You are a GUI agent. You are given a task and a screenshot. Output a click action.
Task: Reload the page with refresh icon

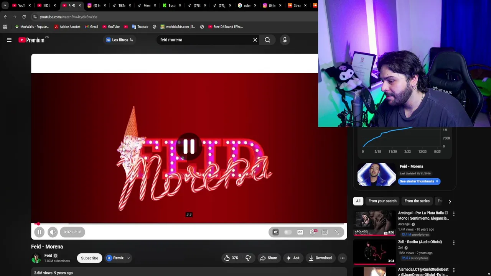(24, 17)
